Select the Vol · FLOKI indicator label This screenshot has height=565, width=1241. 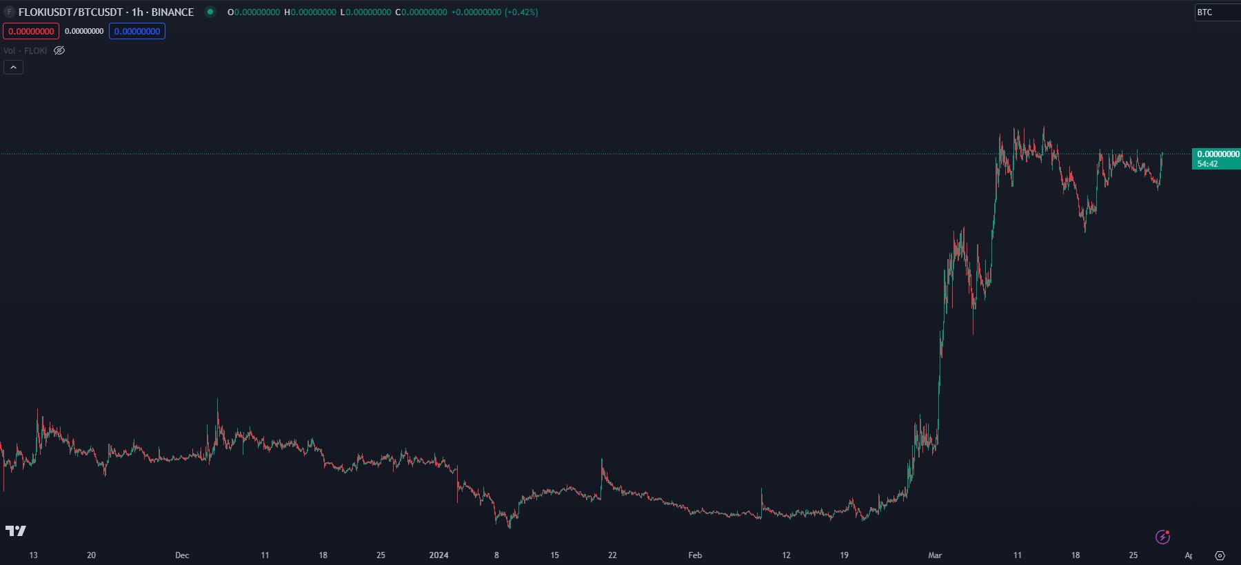click(x=26, y=50)
